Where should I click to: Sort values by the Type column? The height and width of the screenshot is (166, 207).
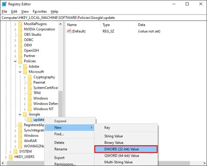click(x=118, y=25)
